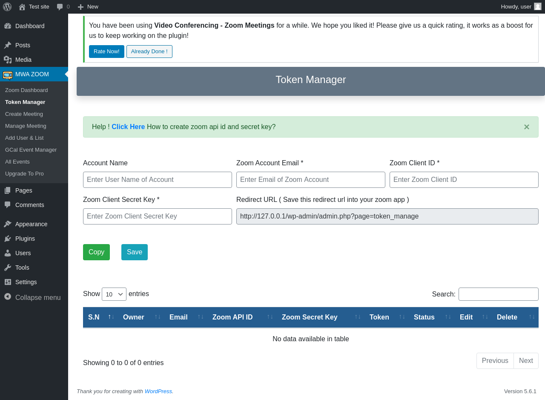Open the comments bubble icon in admin bar
This screenshot has height=400, width=545.
point(60,7)
